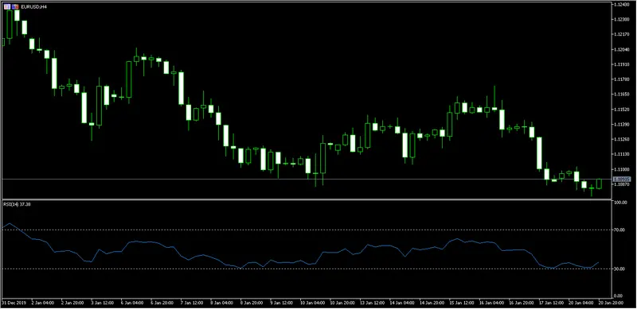Click the last candlestick at chart's right edge
637x309 pixels.
click(600, 183)
